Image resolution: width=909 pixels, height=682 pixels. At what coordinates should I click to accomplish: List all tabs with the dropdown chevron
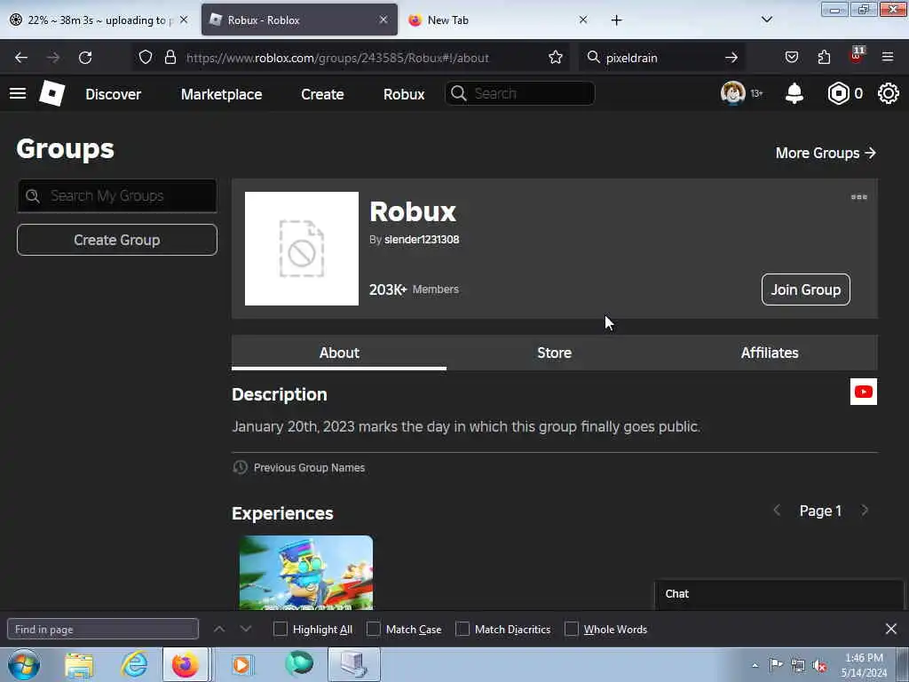[x=766, y=20]
